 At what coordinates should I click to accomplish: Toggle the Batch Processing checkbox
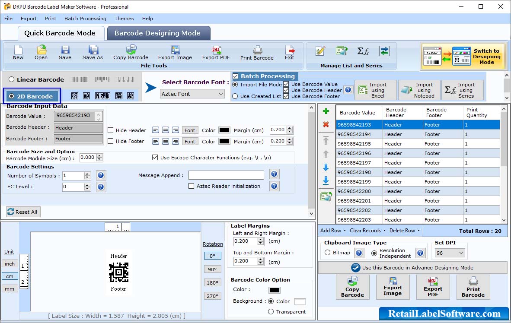point(235,76)
